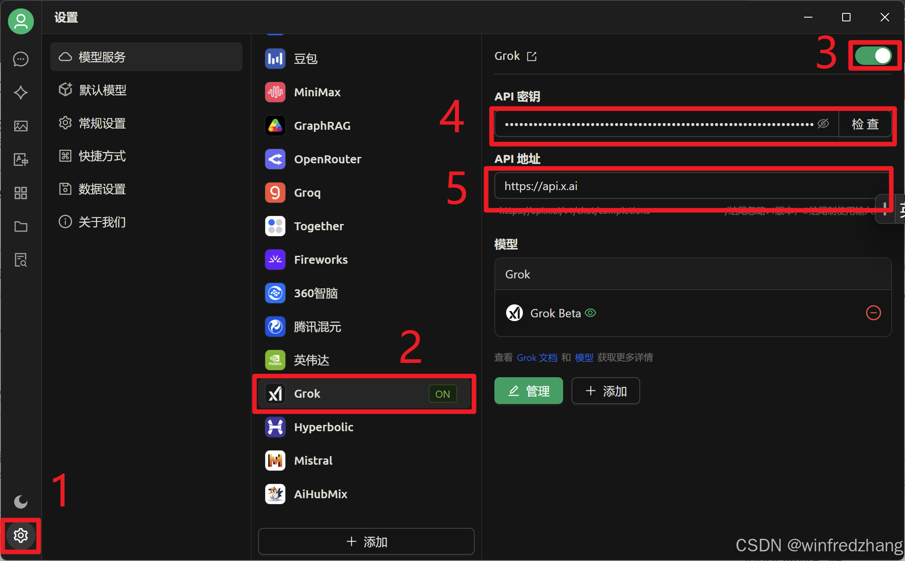Open 数据设置 settings section
The height and width of the screenshot is (561, 905).
(x=102, y=189)
